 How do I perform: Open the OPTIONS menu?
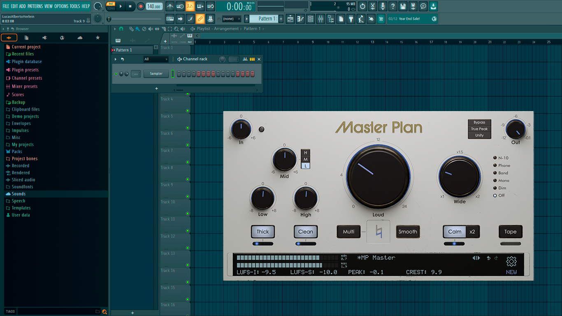click(61, 6)
